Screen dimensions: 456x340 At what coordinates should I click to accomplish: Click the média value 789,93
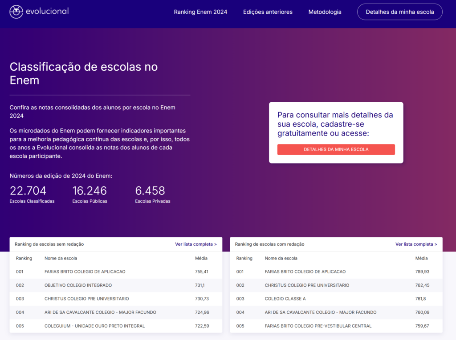[422, 272]
